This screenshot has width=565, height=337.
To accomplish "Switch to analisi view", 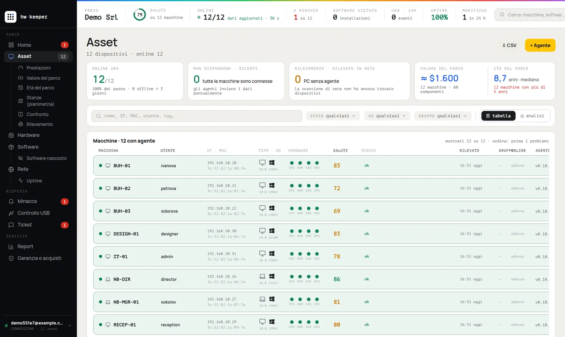I will [532, 116].
